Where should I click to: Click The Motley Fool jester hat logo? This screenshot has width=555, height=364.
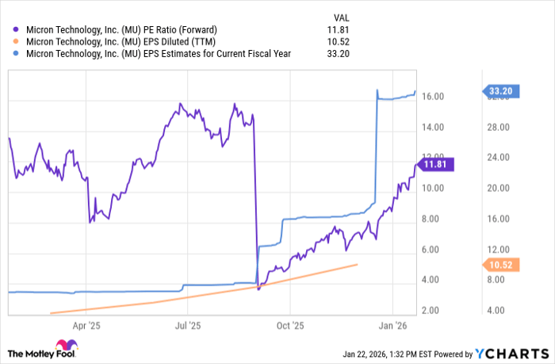click(67, 345)
